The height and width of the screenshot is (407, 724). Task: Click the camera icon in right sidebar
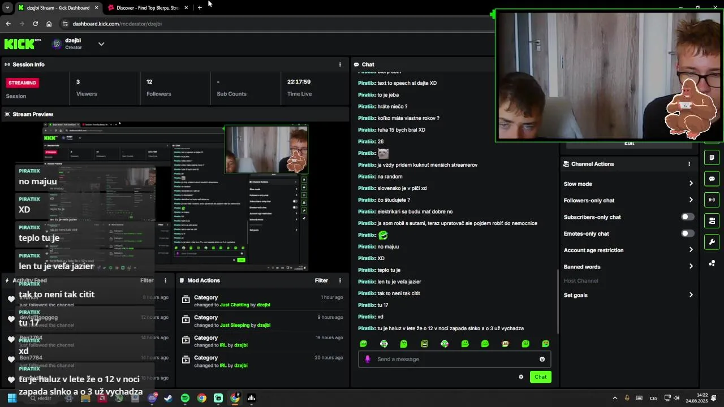[712, 220]
